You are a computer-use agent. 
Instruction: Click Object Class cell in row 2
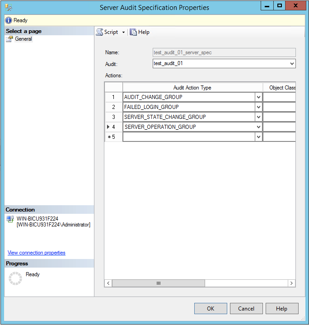point(279,107)
